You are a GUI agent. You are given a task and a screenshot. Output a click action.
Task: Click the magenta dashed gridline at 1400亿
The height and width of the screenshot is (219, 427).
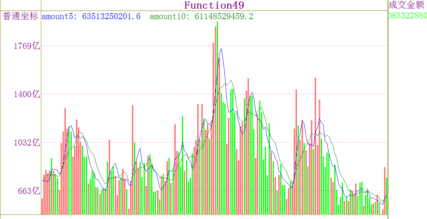pos(113,94)
